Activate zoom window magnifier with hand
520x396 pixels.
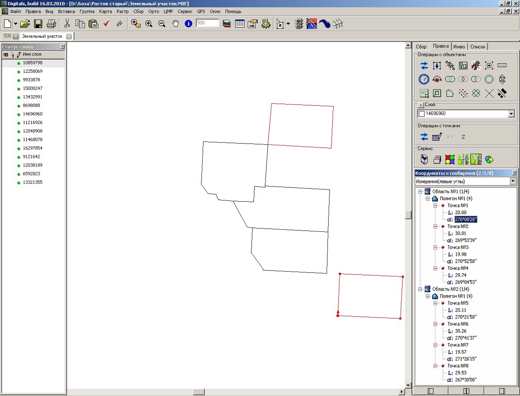point(136,24)
